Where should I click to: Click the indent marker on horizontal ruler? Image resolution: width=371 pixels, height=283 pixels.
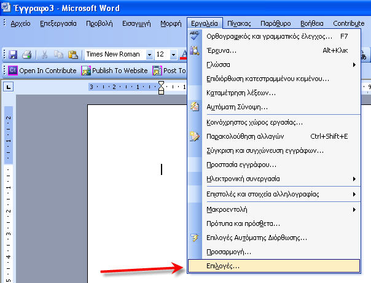coord(161,88)
